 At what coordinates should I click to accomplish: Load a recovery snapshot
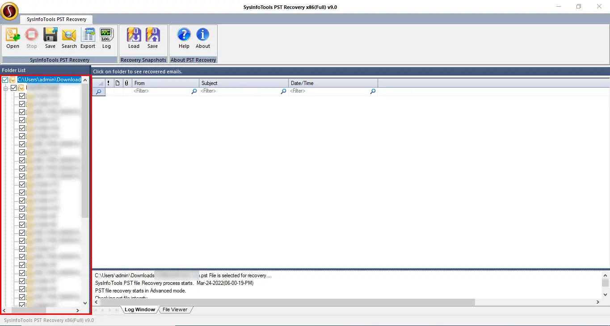click(134, 38)
